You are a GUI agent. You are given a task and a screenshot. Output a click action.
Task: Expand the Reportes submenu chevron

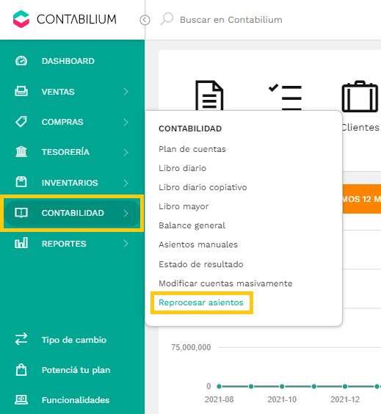coord(126,244)
